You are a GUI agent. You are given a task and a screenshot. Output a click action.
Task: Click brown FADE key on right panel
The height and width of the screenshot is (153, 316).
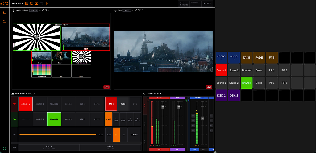[x=259, y=58]
